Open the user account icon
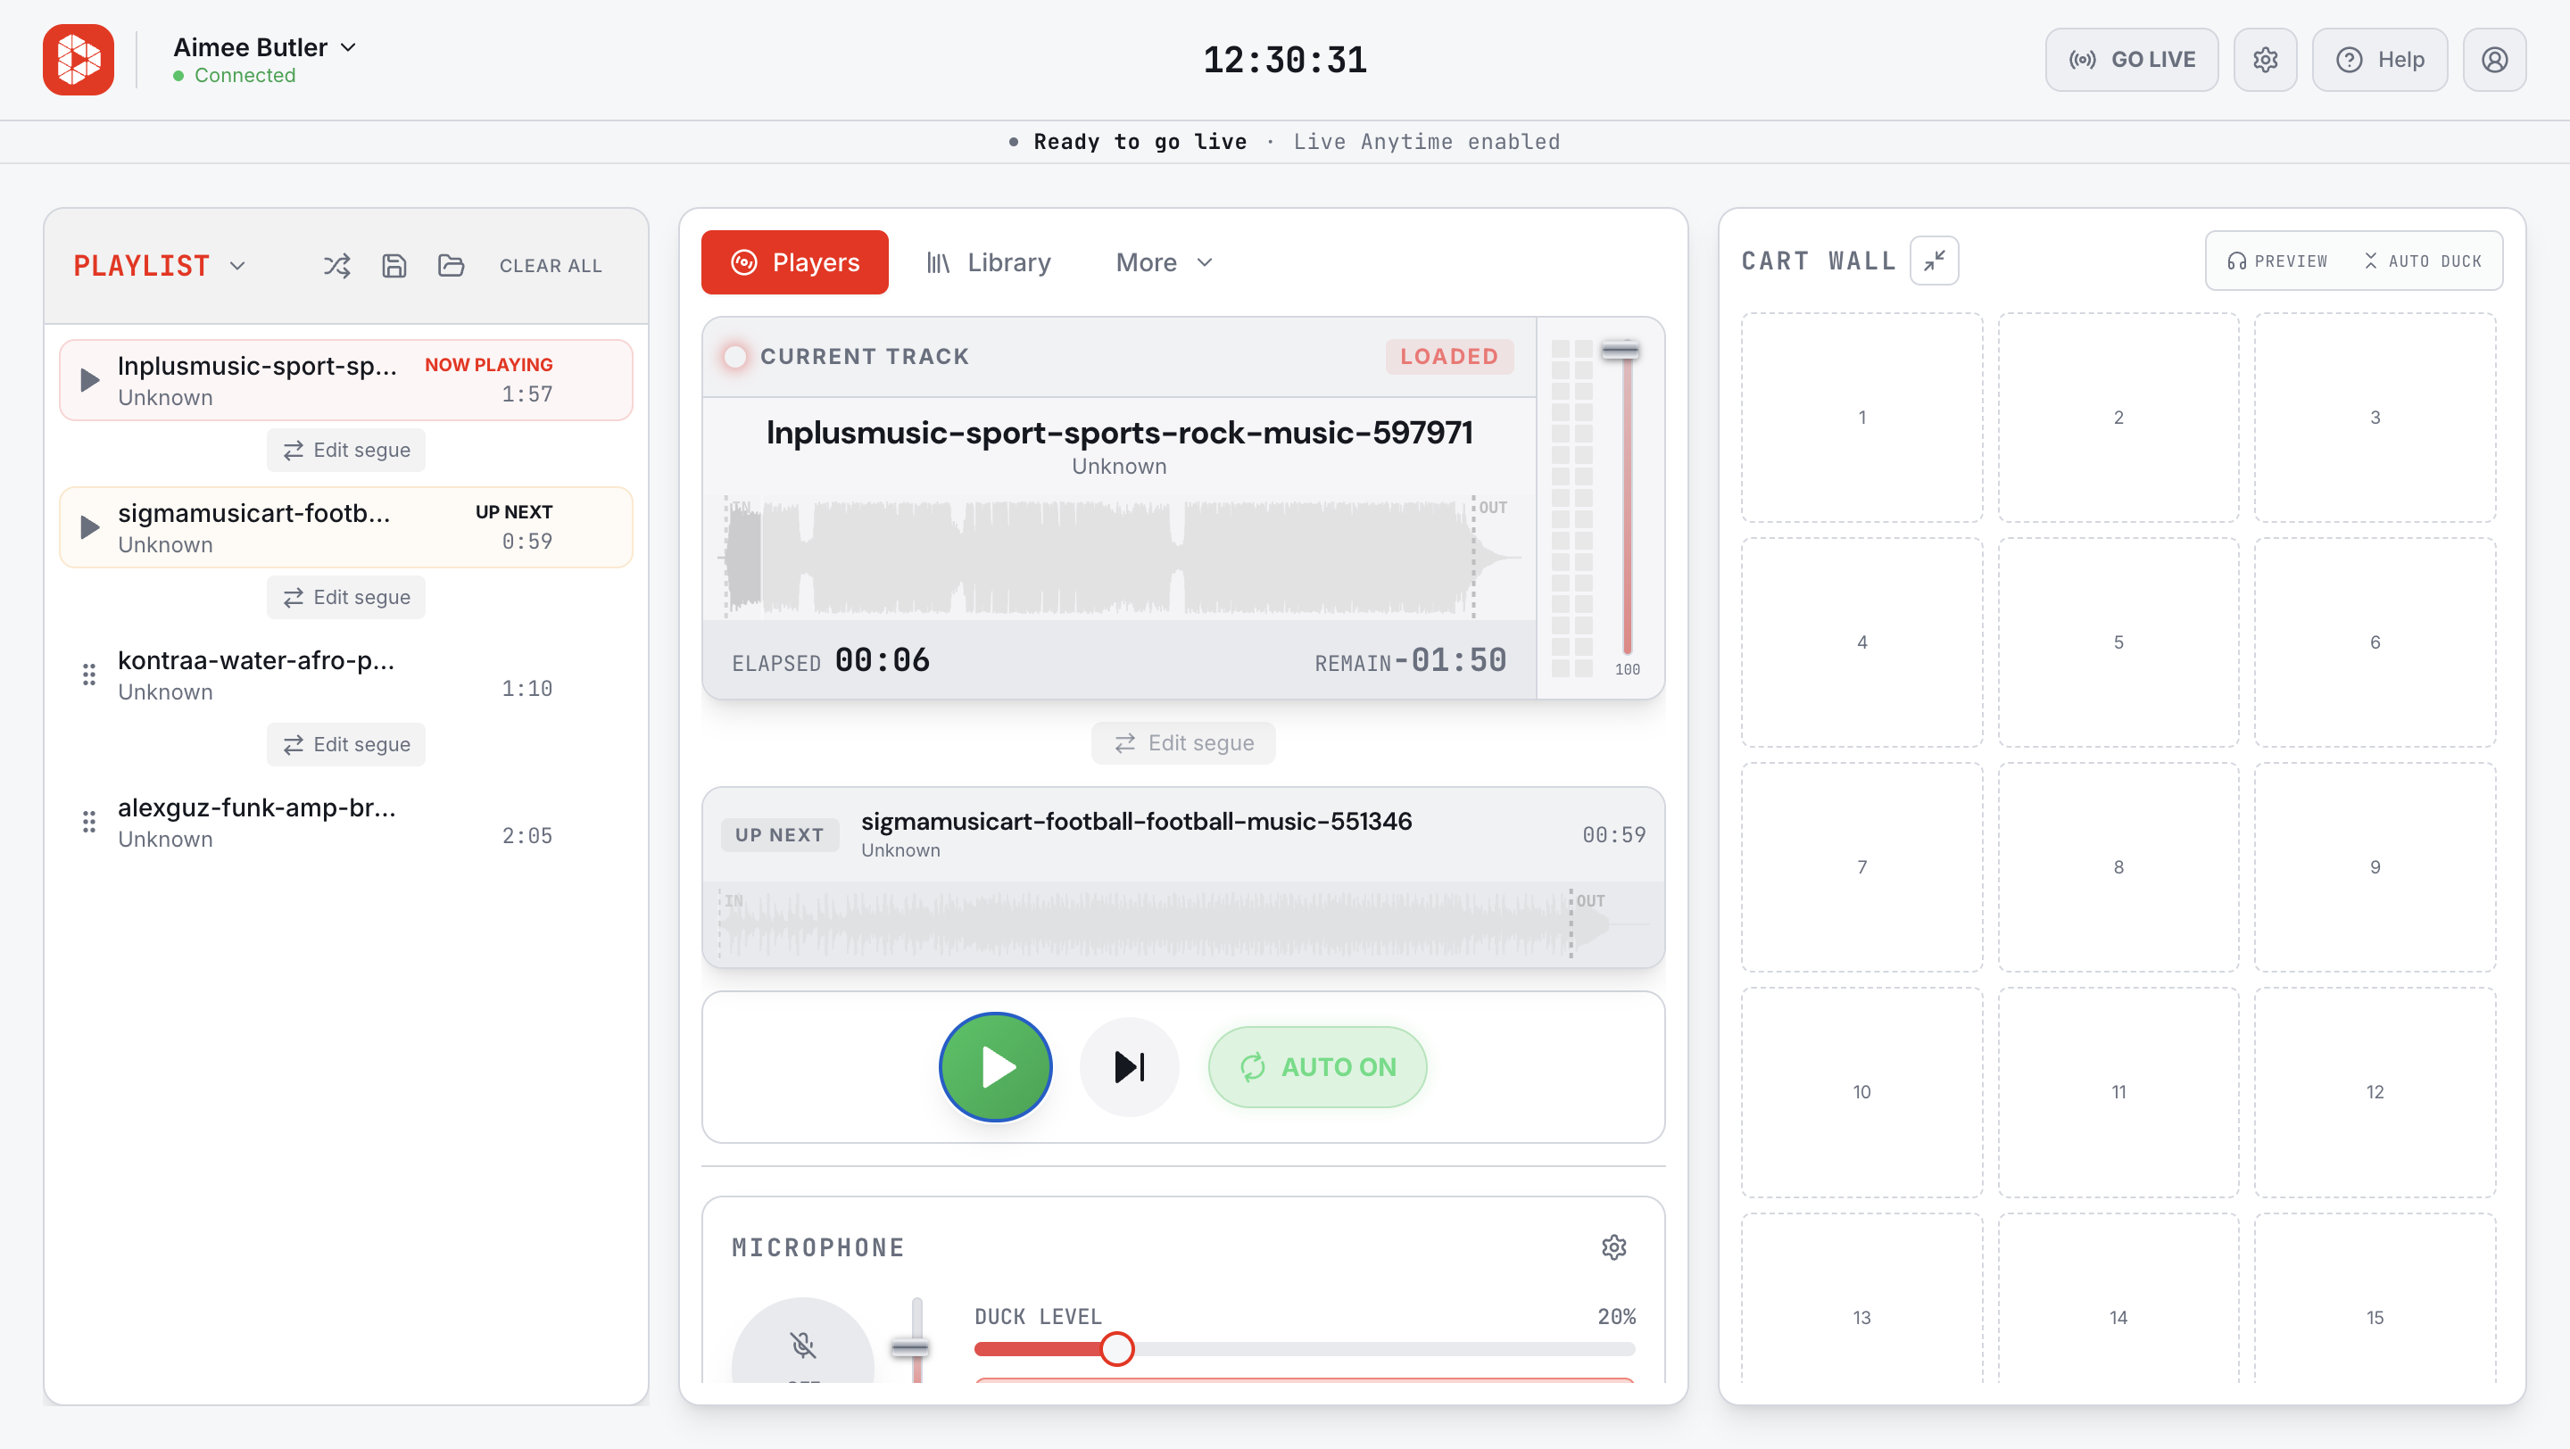Viewport: 2570px width, 1449px height. click(x=2494, y=60)
